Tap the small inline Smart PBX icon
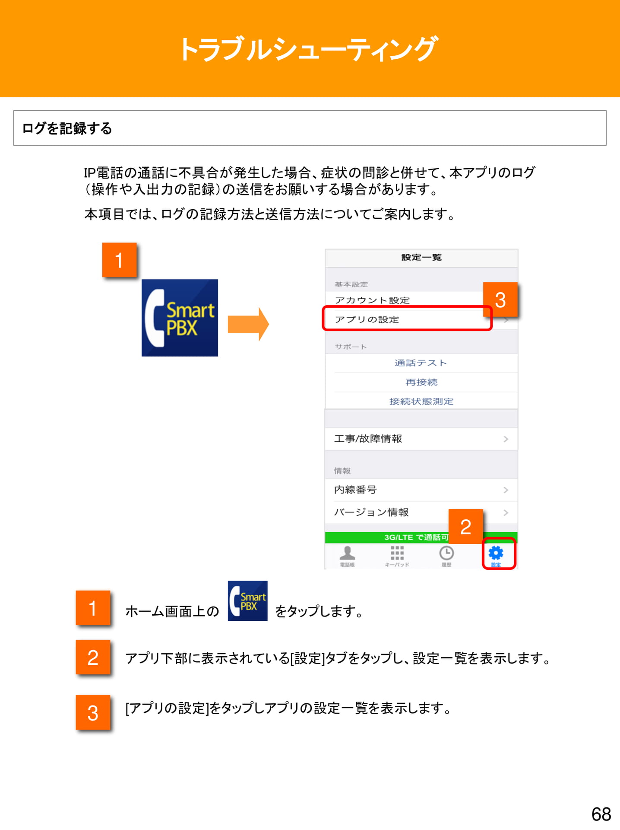 [247, 601]
